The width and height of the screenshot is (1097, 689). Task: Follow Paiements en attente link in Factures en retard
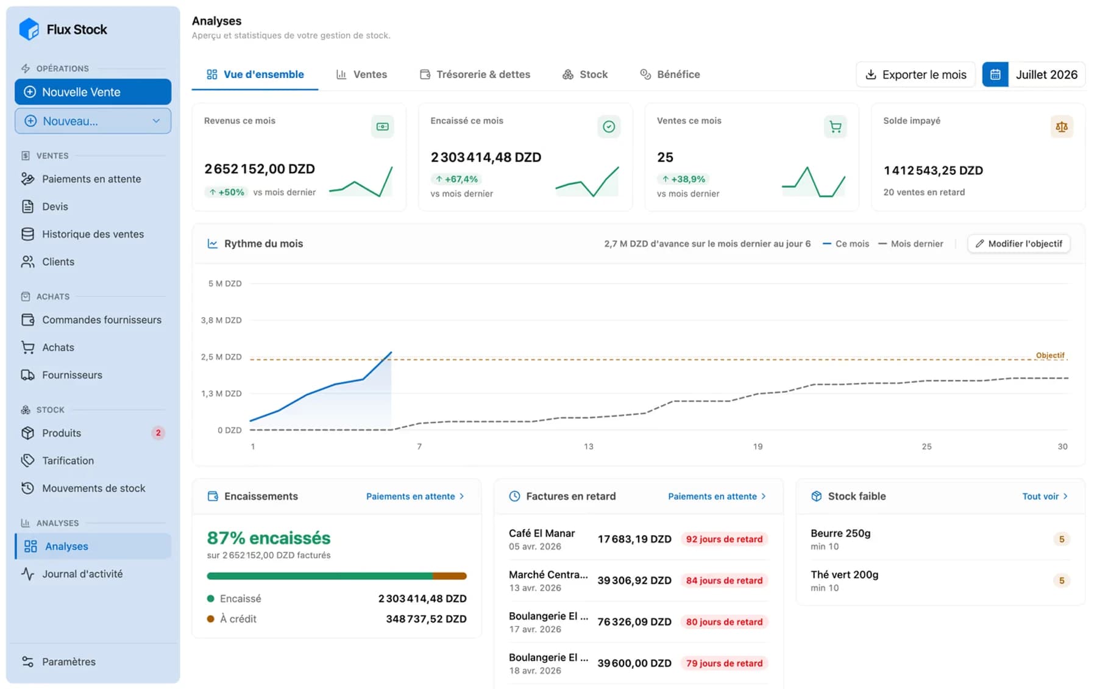tap(717, 496)
